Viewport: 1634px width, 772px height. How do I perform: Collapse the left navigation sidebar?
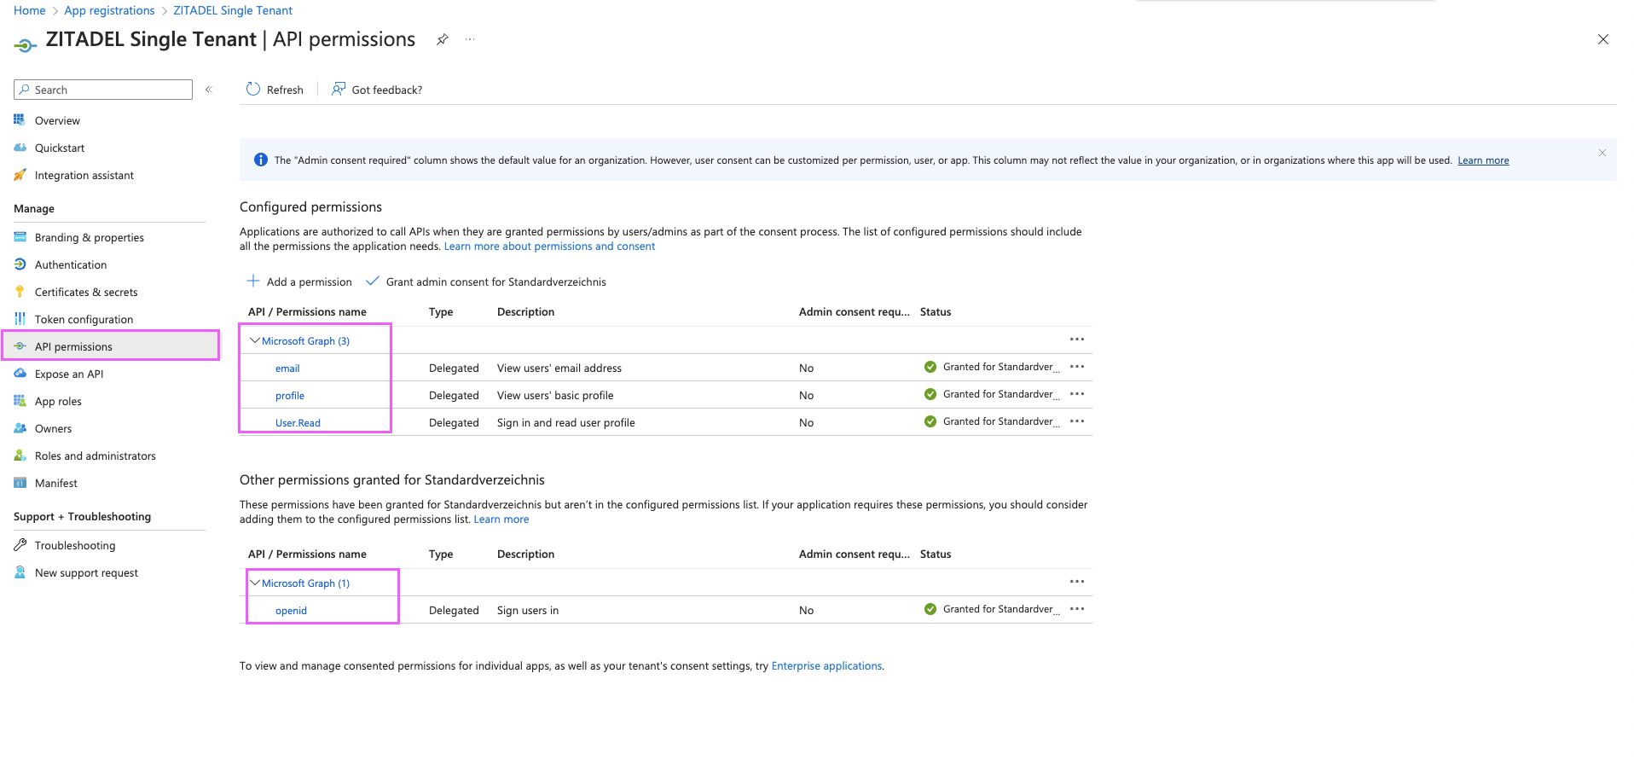(x=209, y=89)
